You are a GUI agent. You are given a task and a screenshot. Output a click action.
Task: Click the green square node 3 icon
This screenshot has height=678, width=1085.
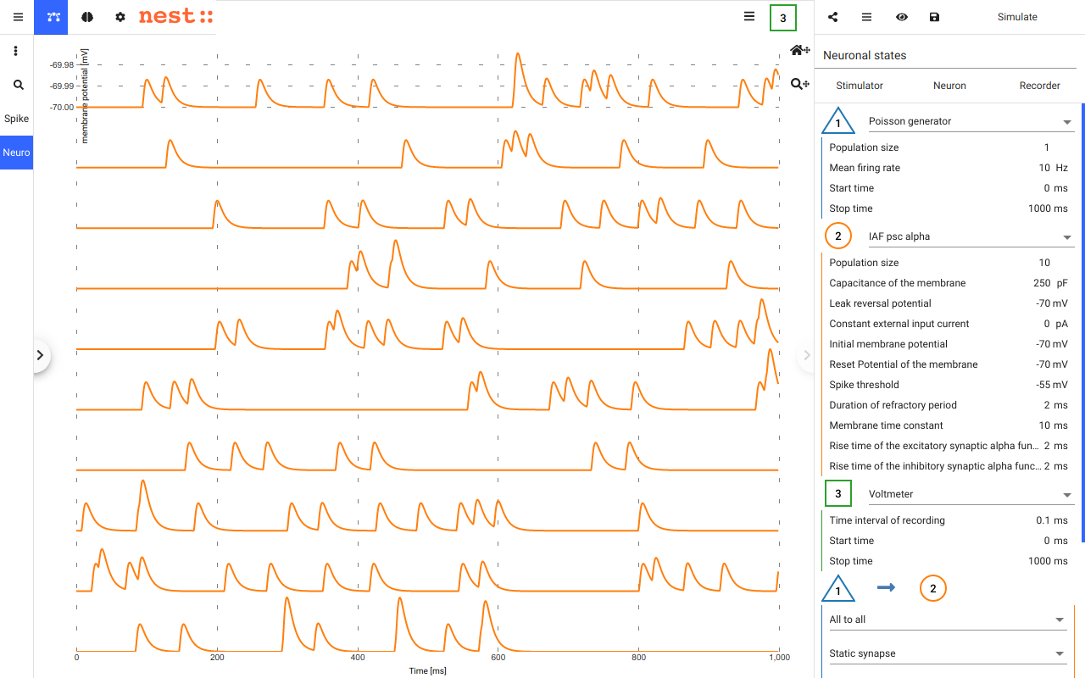point(838,493)
